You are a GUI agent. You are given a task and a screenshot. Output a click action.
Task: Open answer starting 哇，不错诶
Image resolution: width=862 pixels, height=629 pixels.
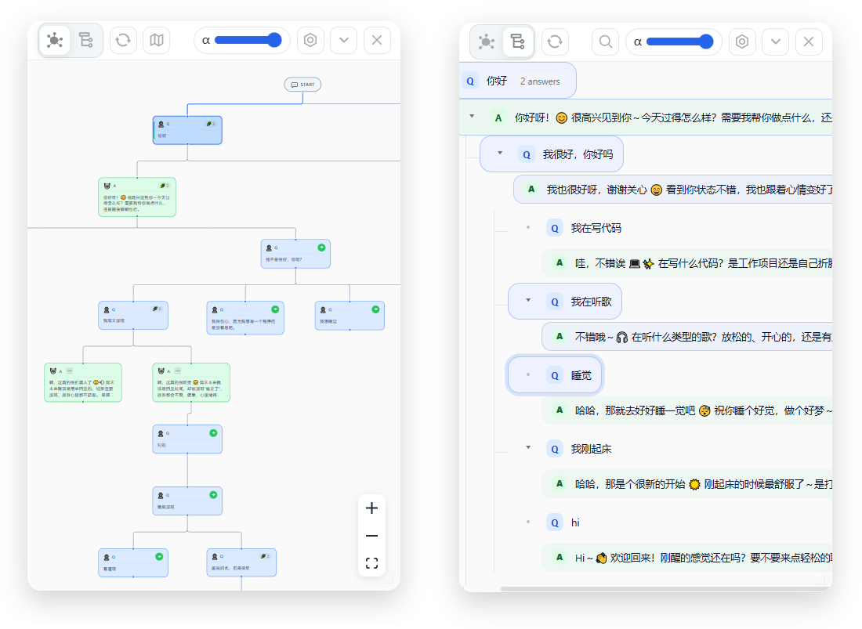[x=687, y=264]
